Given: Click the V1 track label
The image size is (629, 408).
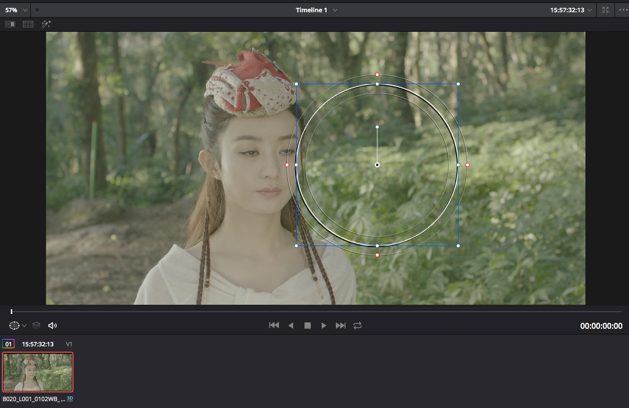Looking at the screenshot, I should pyautogui.click(x=70, y=344).
